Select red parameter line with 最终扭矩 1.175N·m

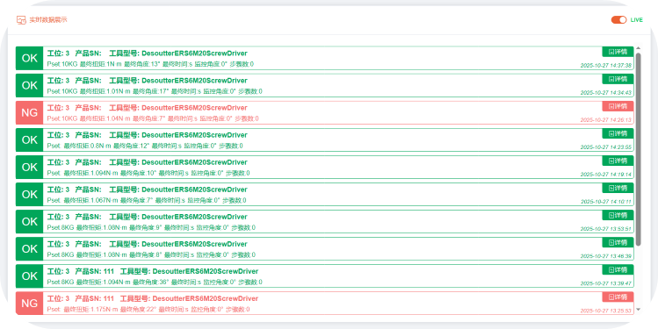(148, 310)
